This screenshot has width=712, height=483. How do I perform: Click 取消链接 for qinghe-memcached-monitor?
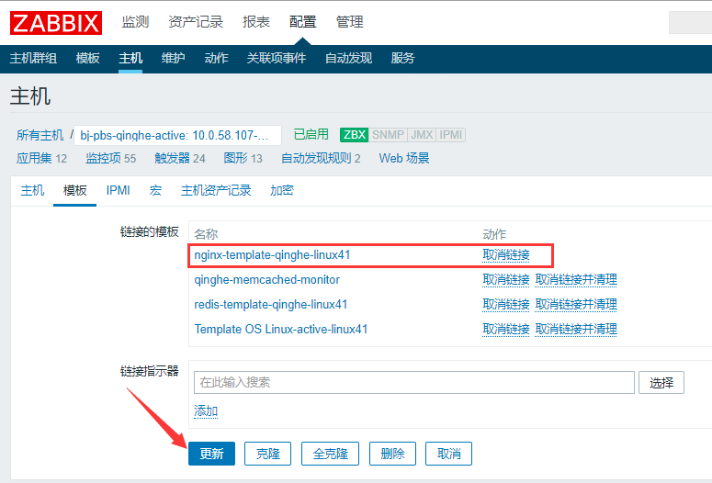point(506,280)
